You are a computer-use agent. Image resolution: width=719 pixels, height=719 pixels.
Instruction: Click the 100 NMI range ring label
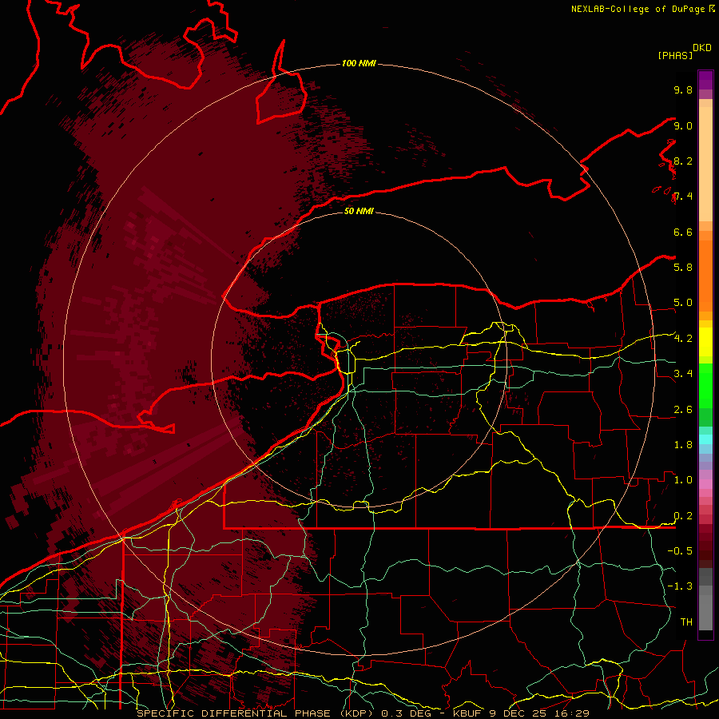(359, 63)
